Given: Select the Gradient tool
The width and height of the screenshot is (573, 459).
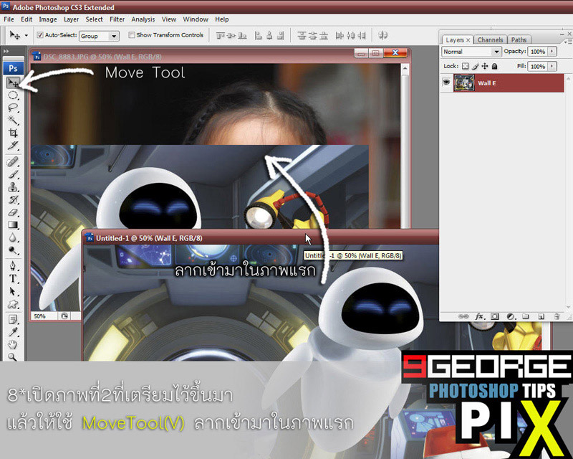Looking at the screenshot, I should coord(13,224).
